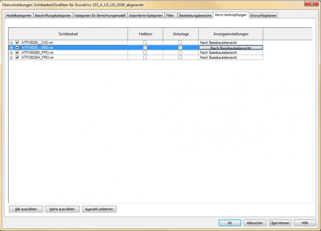The width and height of the screenshot is (321, 231).
Task: Uncheck visibility of ATPV8026__CAD.rvt
Action: pos(17,43)
